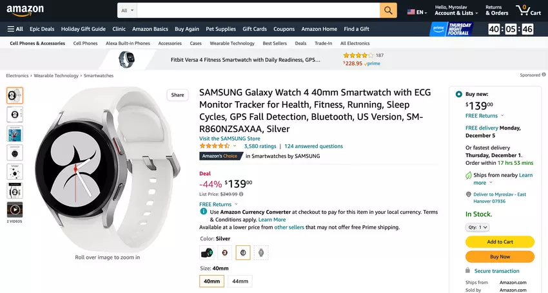Click the Deliver to location pin icon
This screenshot has height=293, width=548.
[x=467, y=194]
